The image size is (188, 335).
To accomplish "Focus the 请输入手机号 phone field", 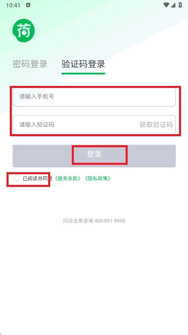I will (94, 97).
